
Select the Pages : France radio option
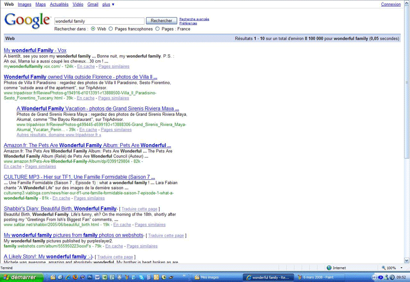coord(157,29)
